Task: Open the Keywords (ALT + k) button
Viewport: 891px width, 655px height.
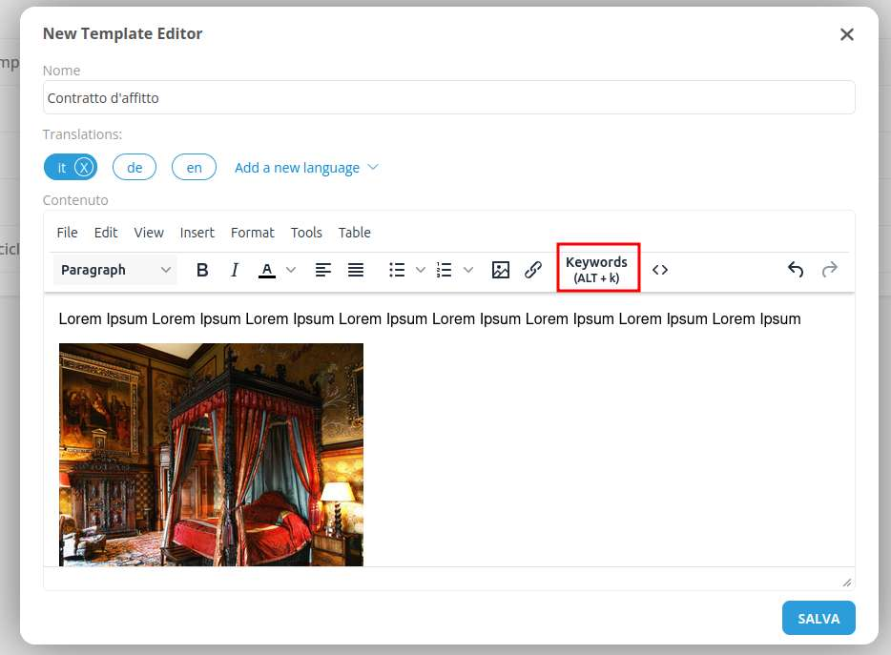Action: pos(597,269)
